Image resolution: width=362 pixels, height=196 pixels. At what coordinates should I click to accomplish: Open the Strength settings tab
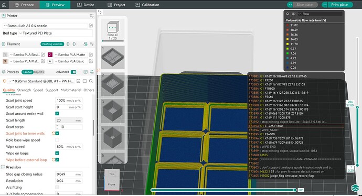point(24,90)
